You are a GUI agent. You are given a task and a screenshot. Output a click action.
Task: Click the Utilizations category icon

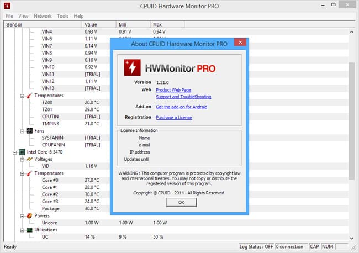click(28, 230)
